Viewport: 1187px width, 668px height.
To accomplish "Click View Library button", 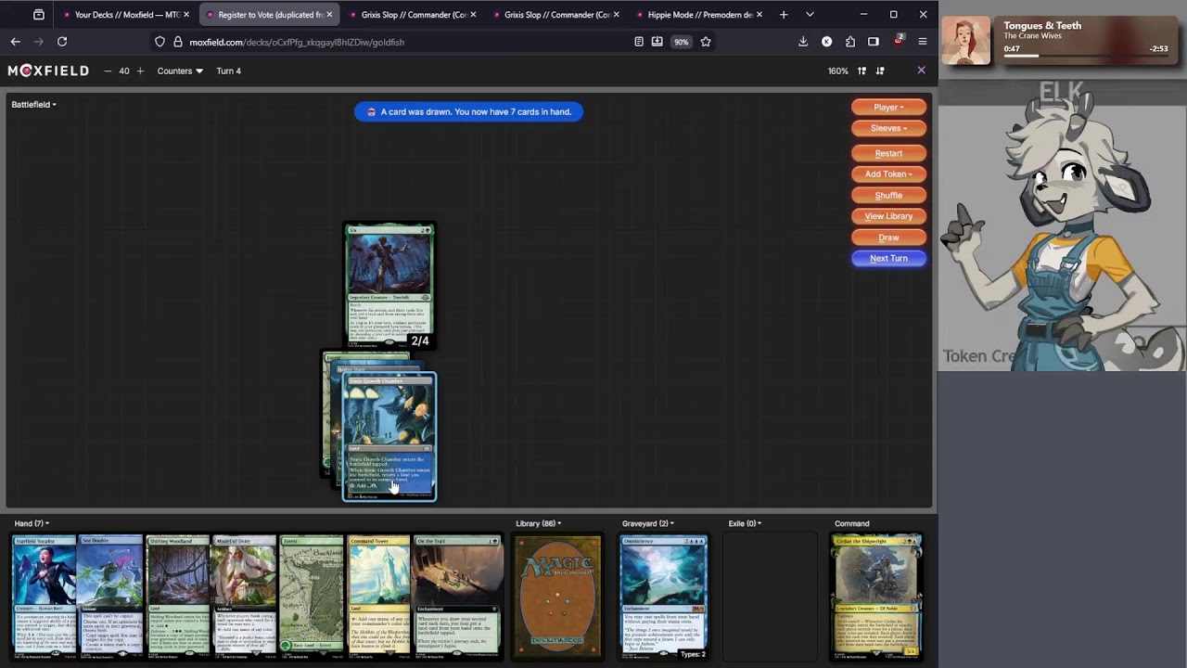I will (888, 216).
